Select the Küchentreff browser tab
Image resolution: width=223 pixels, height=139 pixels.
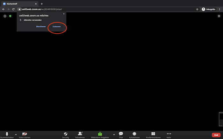point(19,3)
